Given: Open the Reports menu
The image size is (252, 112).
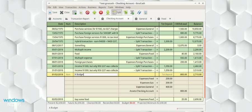Looking at the screenshot, I should [x=102, y=7].
